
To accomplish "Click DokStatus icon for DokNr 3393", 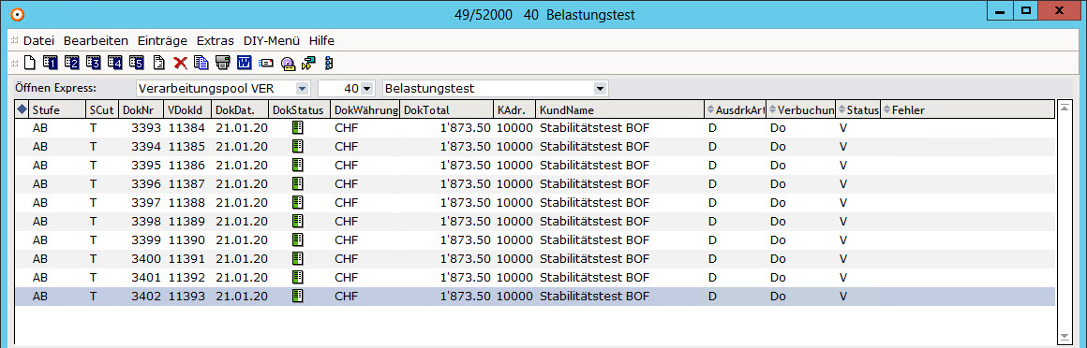I will coord(297,127).
